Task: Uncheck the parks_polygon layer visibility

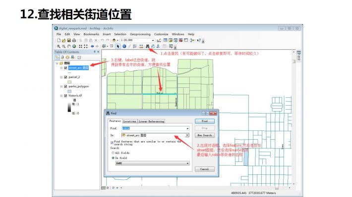Action: tap(65, 86)
